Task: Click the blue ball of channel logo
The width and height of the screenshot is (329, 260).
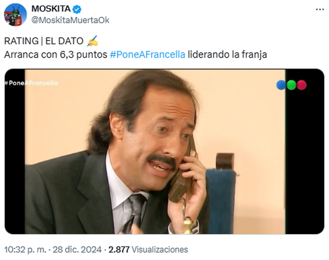Action: click(x=281, y=85)
